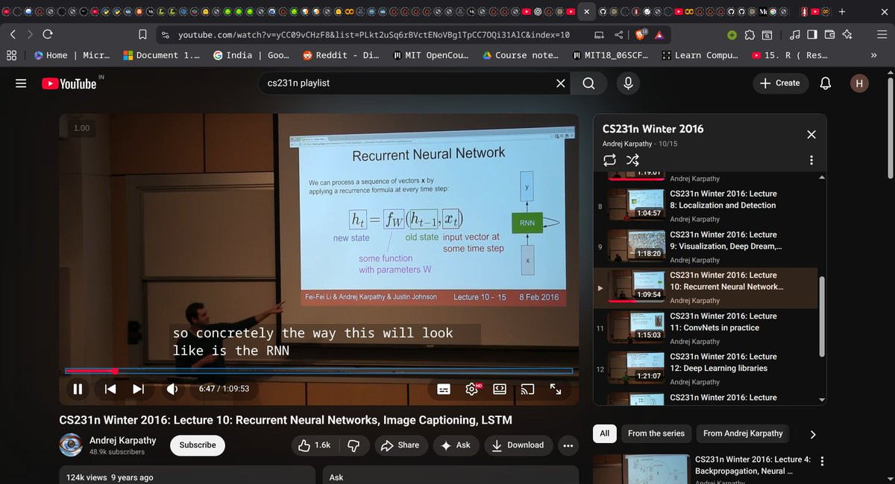Play Lecture 11: ConvNets in practice

[706, 328]
